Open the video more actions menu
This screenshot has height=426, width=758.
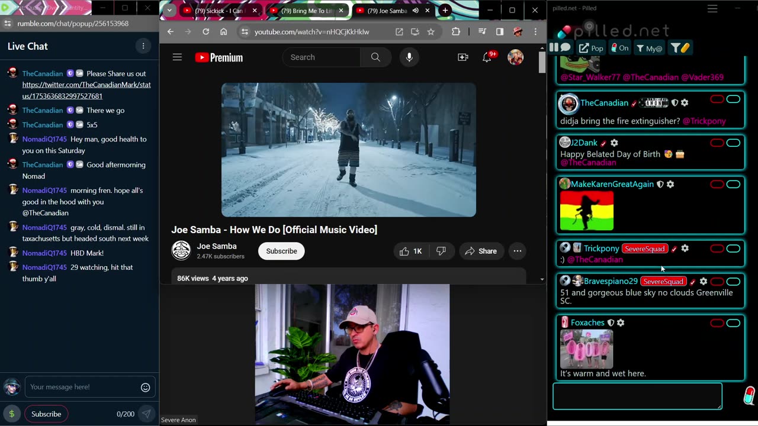pos(518,251)
